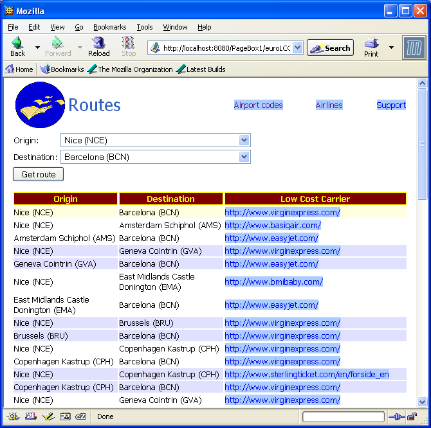Open Navigator from status bar component icon
Image resolution: width=431 pixels, height=428 pixels.
click(14, 416)
